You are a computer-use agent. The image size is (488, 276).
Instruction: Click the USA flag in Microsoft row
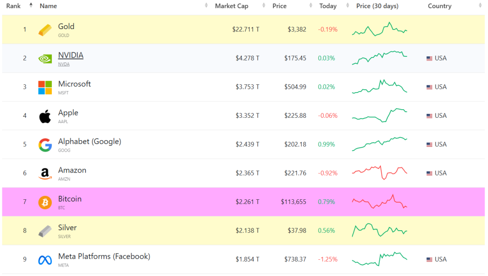coord(429,87)
